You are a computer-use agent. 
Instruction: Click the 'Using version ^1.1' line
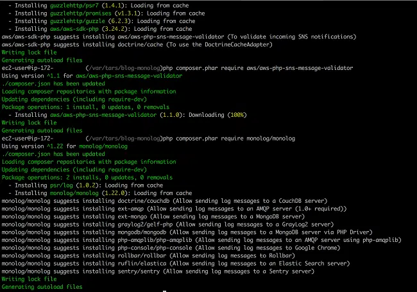(x=92, y=76)
